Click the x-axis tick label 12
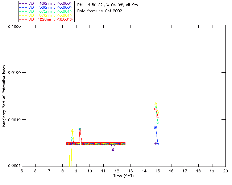The height and width of the screenshot is (185, 232). tap(117, 171)
